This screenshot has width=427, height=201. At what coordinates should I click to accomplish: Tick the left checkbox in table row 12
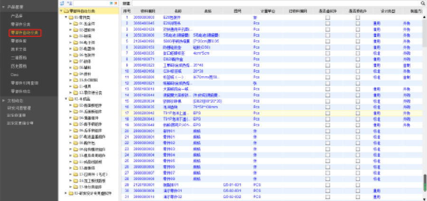coord(327,83)
